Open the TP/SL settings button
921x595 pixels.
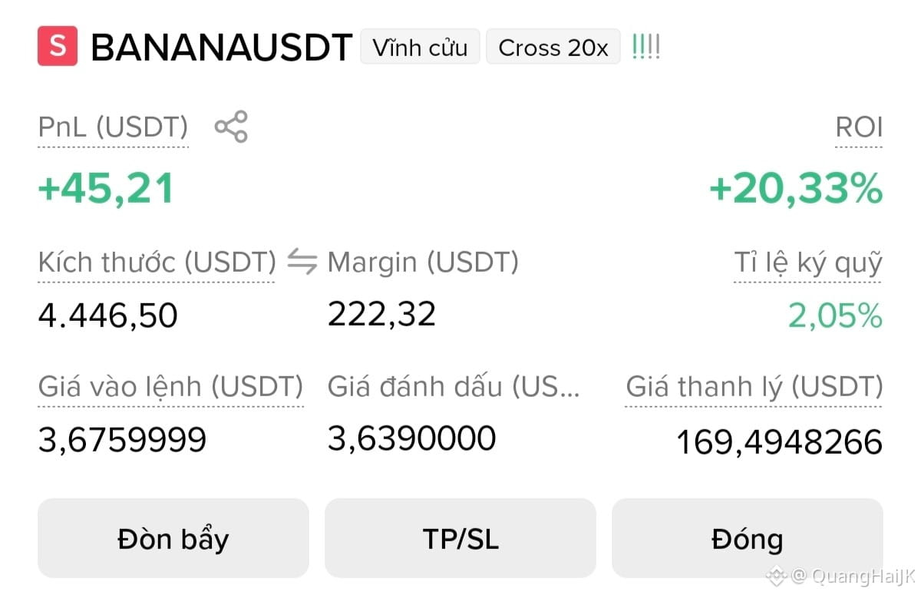coord(460,538)
